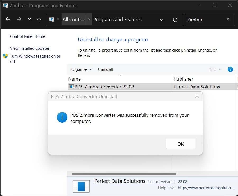This screenshot has height=196, width=238.
Task: Click the Windows shield icon in sidebar
Action: click(x=5, y=56)
